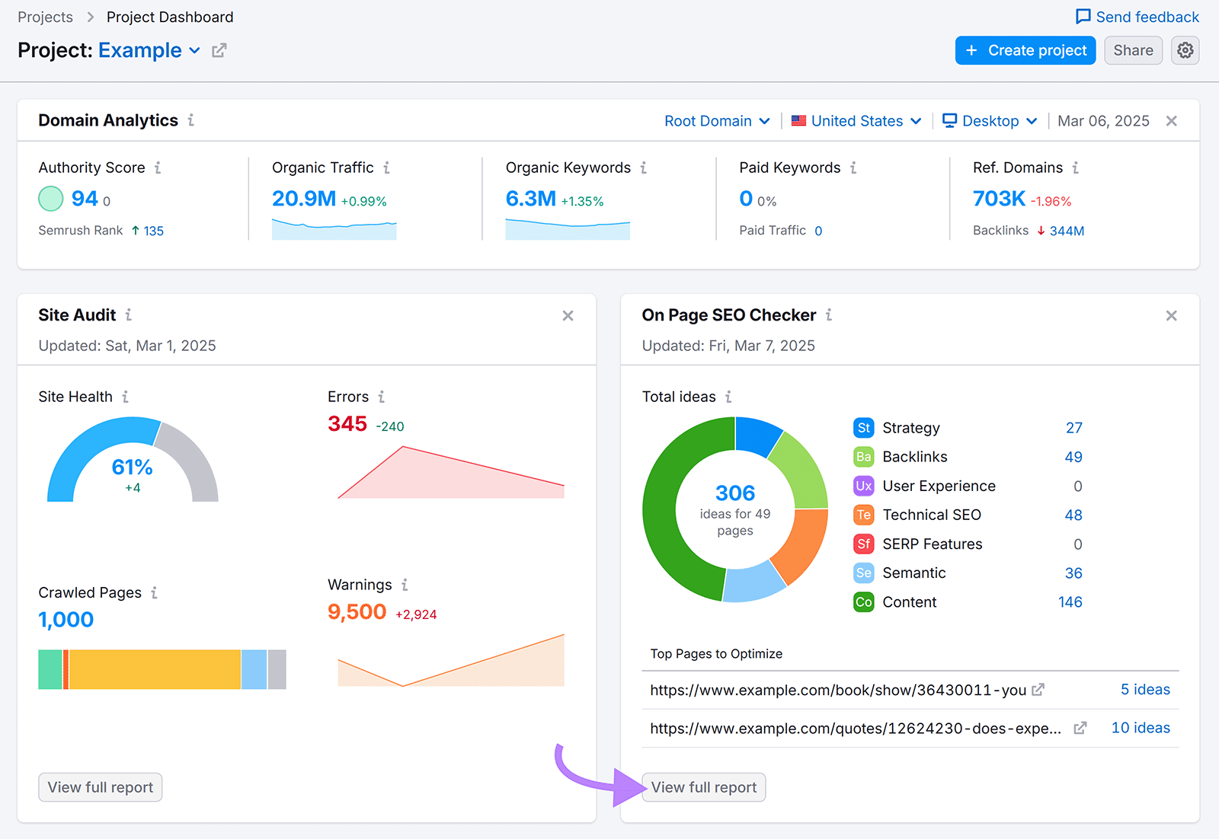This screenshot has height=839, width=1219.
Task: Select the Strategy category icon
Action: coord(862,428)
